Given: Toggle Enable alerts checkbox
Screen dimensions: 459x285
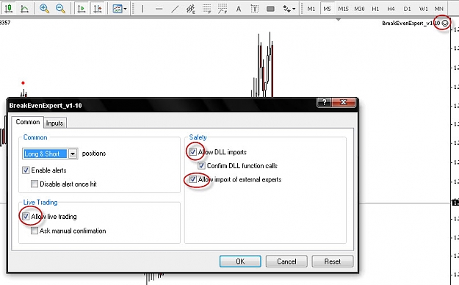Looking at the screenshot, I should pos(26,170).
